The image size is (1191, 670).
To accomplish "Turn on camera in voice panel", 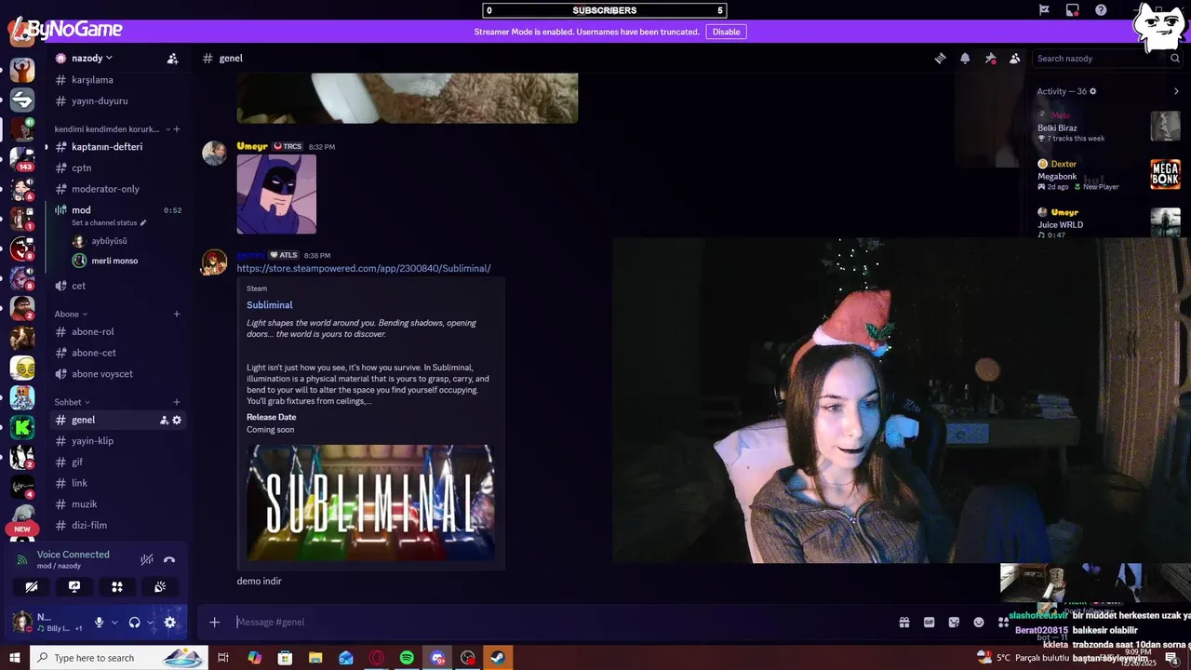I will coord(32,587).
